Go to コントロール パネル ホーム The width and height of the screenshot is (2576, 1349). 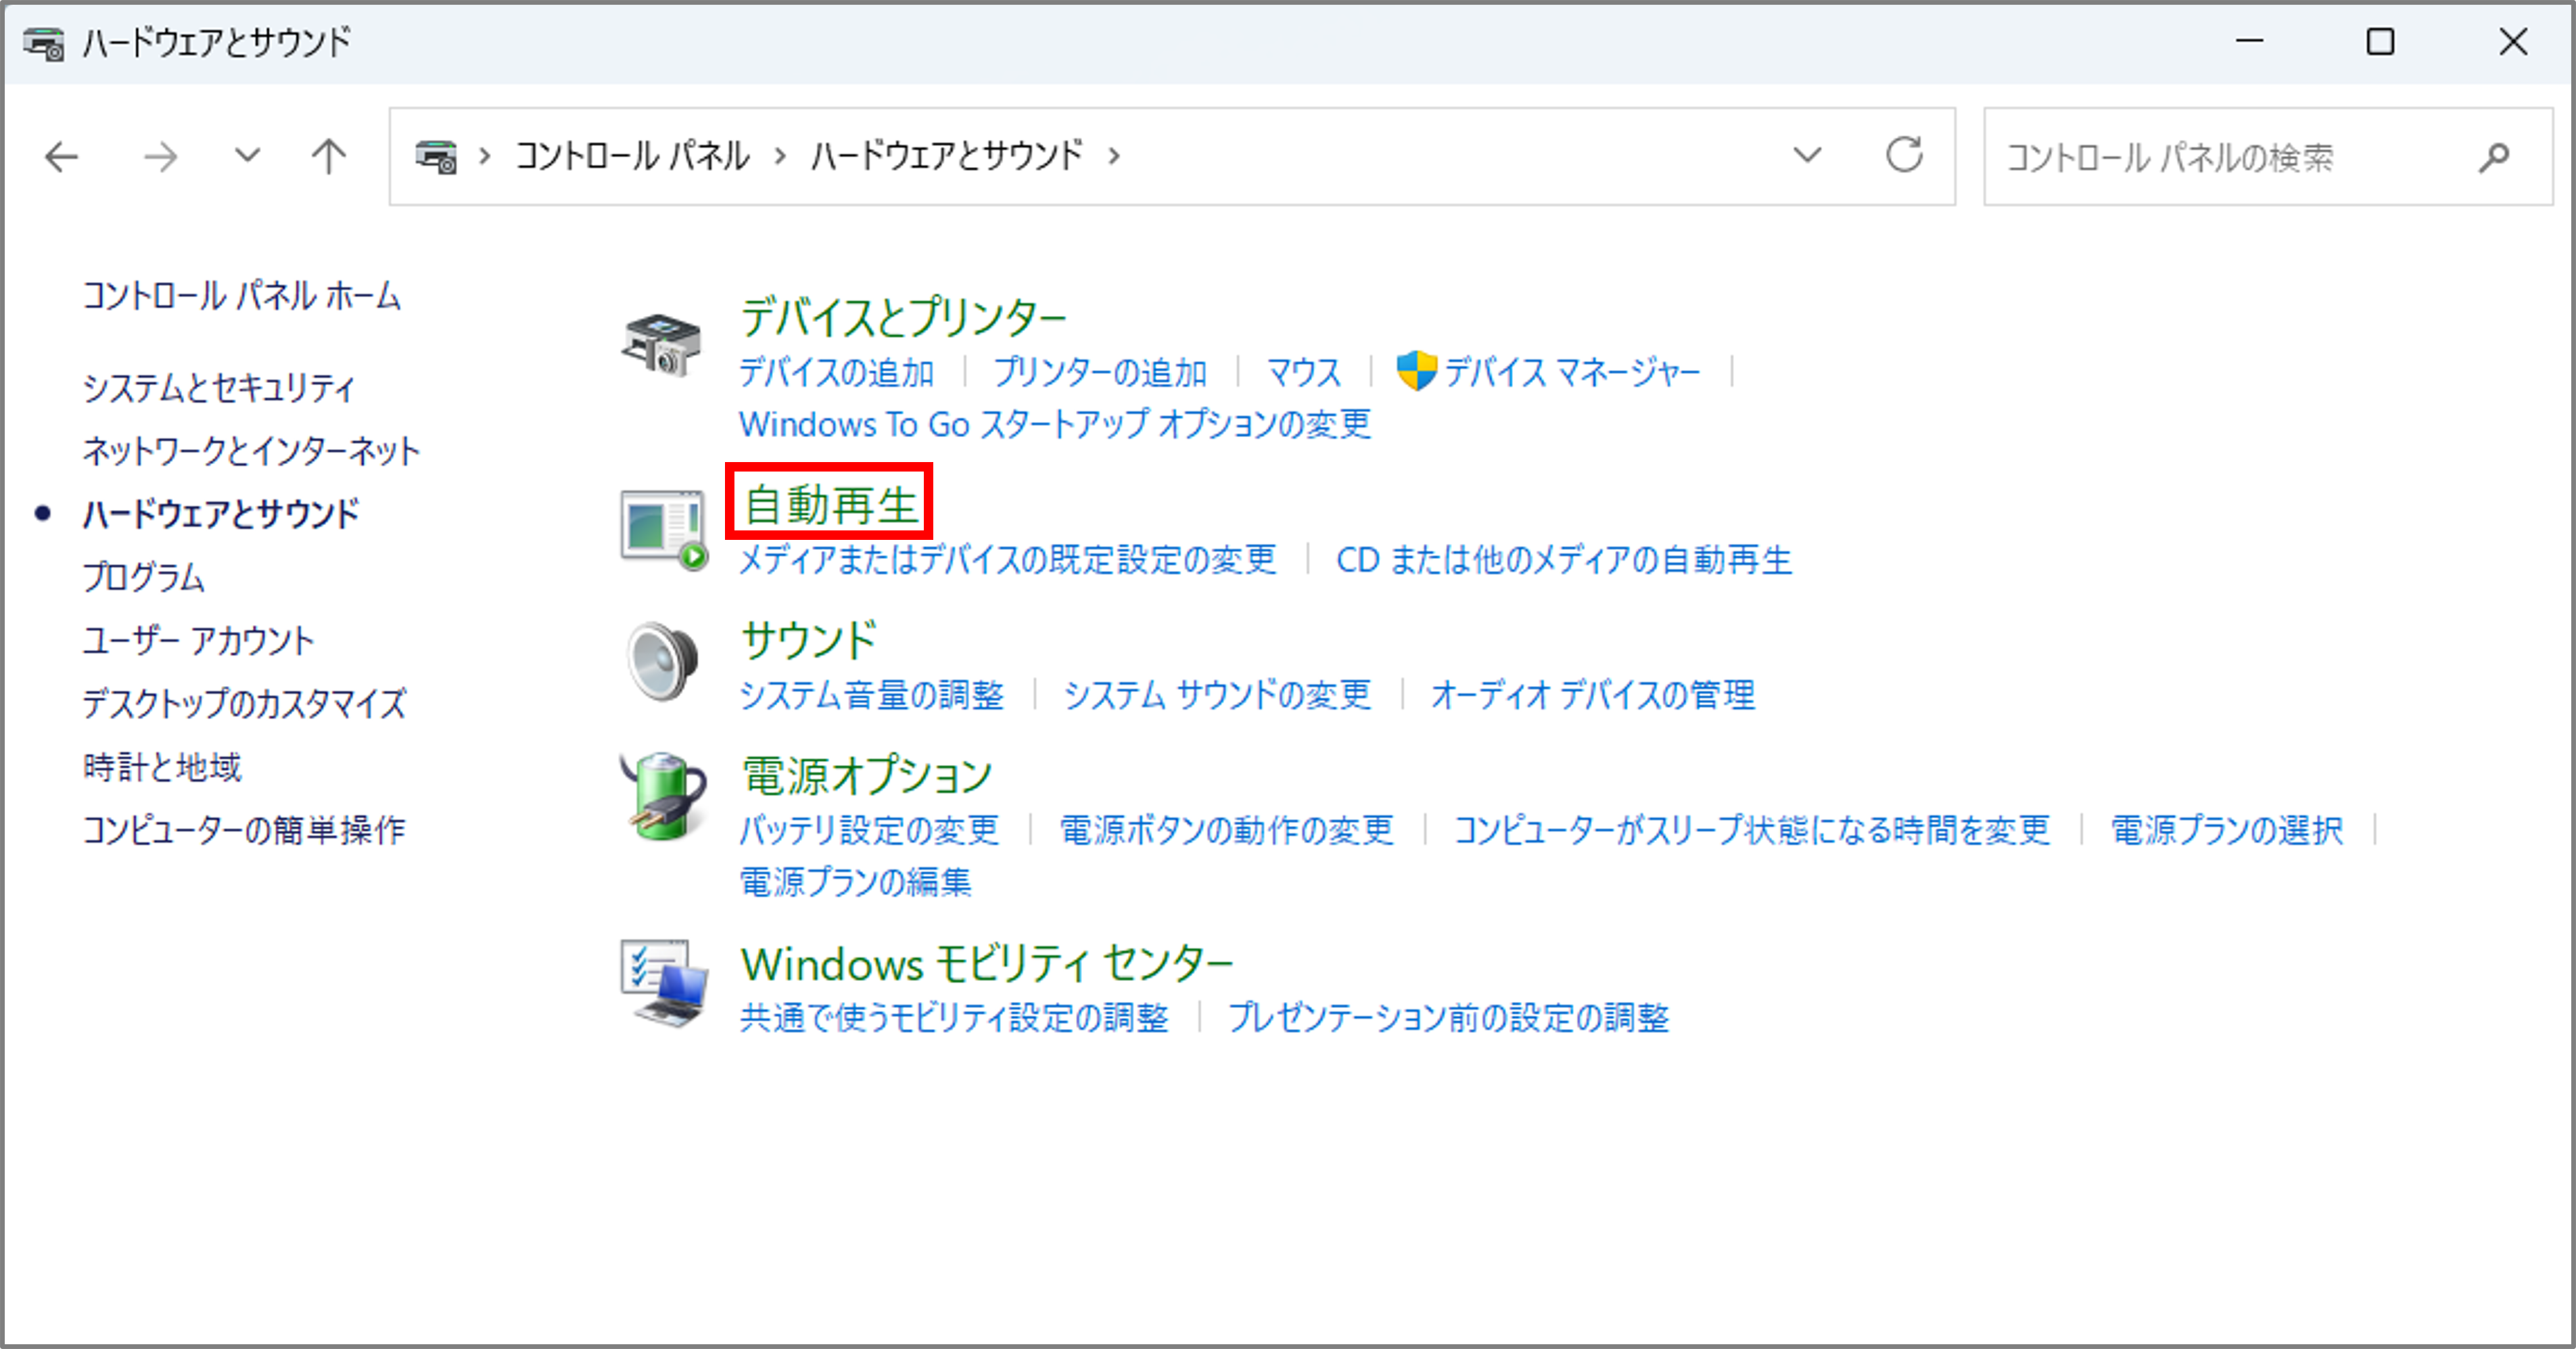242,296
